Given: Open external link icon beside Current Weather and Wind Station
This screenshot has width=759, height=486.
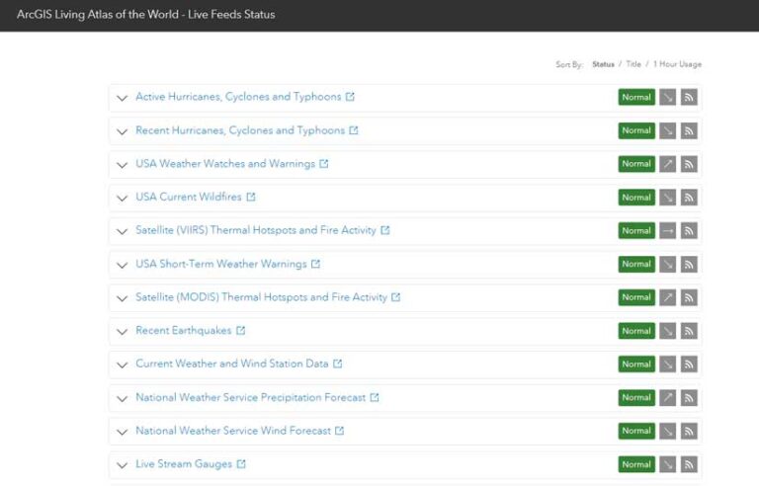Looking at the screenshot, I should (x=337, y=364).
